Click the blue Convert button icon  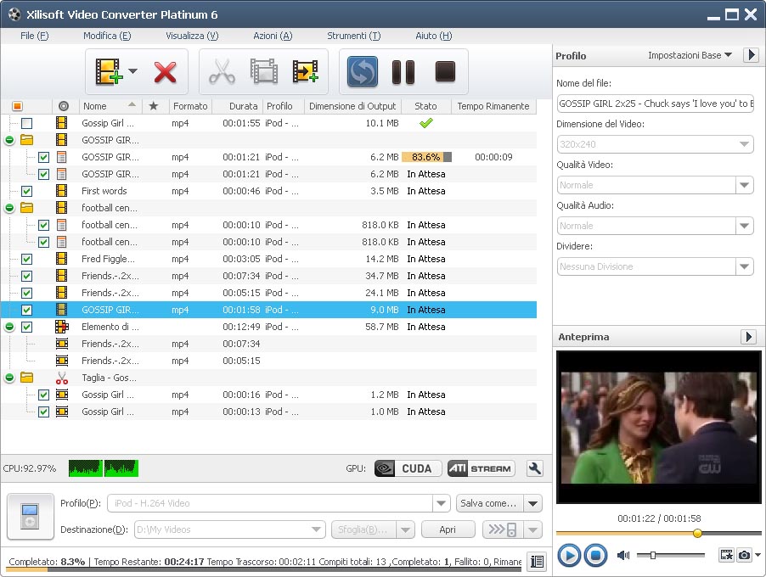coord(362,71)
